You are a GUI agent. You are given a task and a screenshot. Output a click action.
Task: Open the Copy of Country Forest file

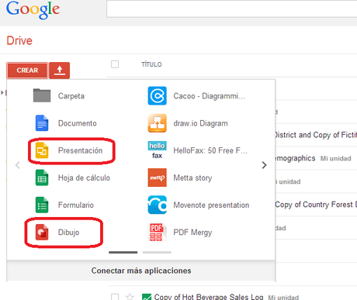[316, 205]
